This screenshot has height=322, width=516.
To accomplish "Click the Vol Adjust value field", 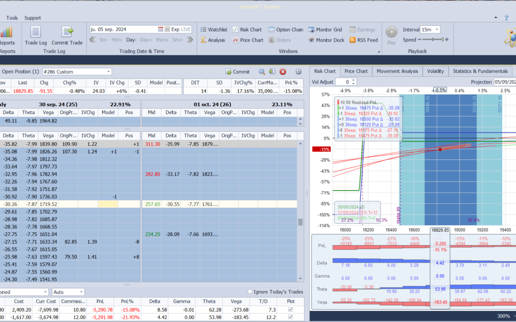I will coord(343,82).
